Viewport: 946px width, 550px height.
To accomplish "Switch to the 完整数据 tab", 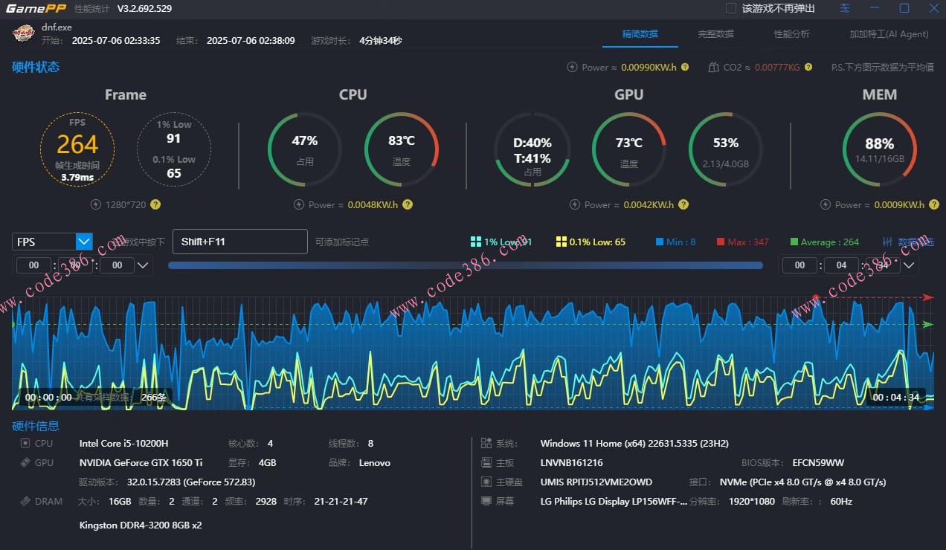I will coord(715,33).
